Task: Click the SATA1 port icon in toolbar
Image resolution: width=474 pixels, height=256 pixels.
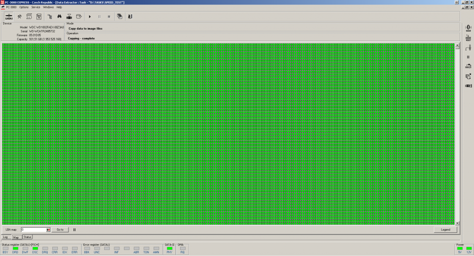Action: click(9, 17)
